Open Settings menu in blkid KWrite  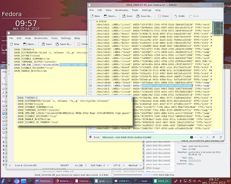click(147, 10)
